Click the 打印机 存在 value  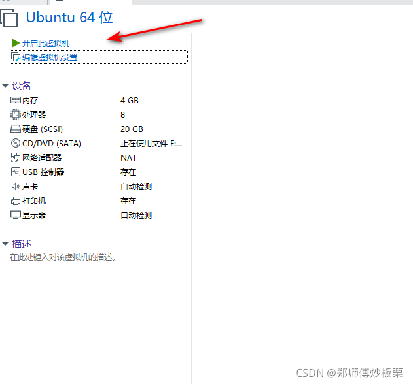pos(128,200)
